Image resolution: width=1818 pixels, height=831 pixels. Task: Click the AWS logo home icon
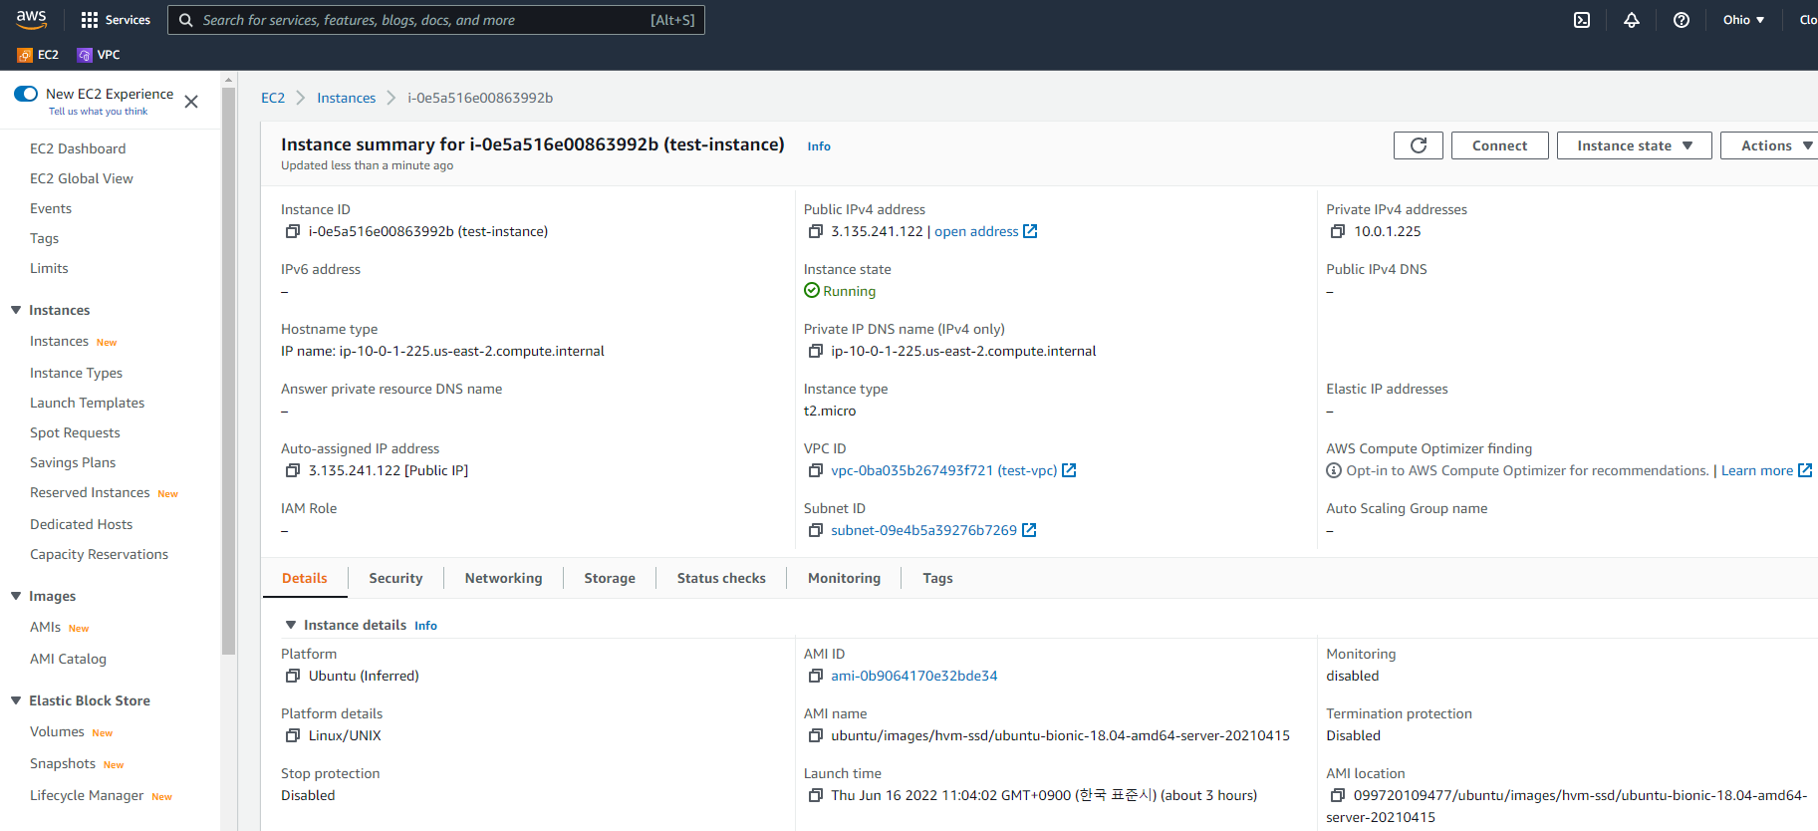point(31,20)
